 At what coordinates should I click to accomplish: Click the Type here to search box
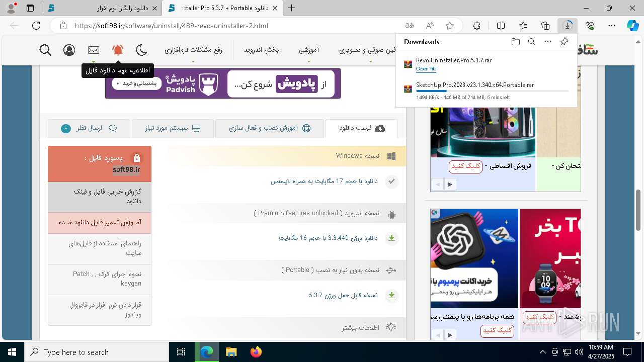tap(97, 352)
